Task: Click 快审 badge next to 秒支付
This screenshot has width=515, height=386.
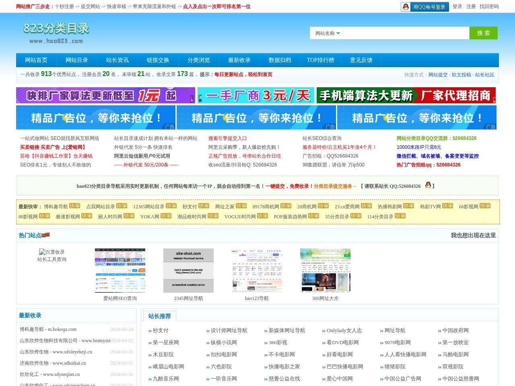Action: point(204,206)
